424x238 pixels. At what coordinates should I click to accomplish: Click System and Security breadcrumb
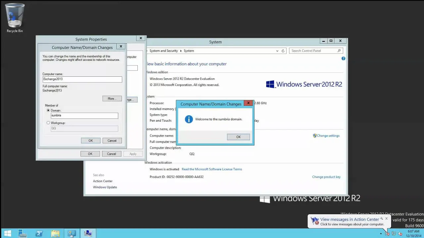(164, 51)
